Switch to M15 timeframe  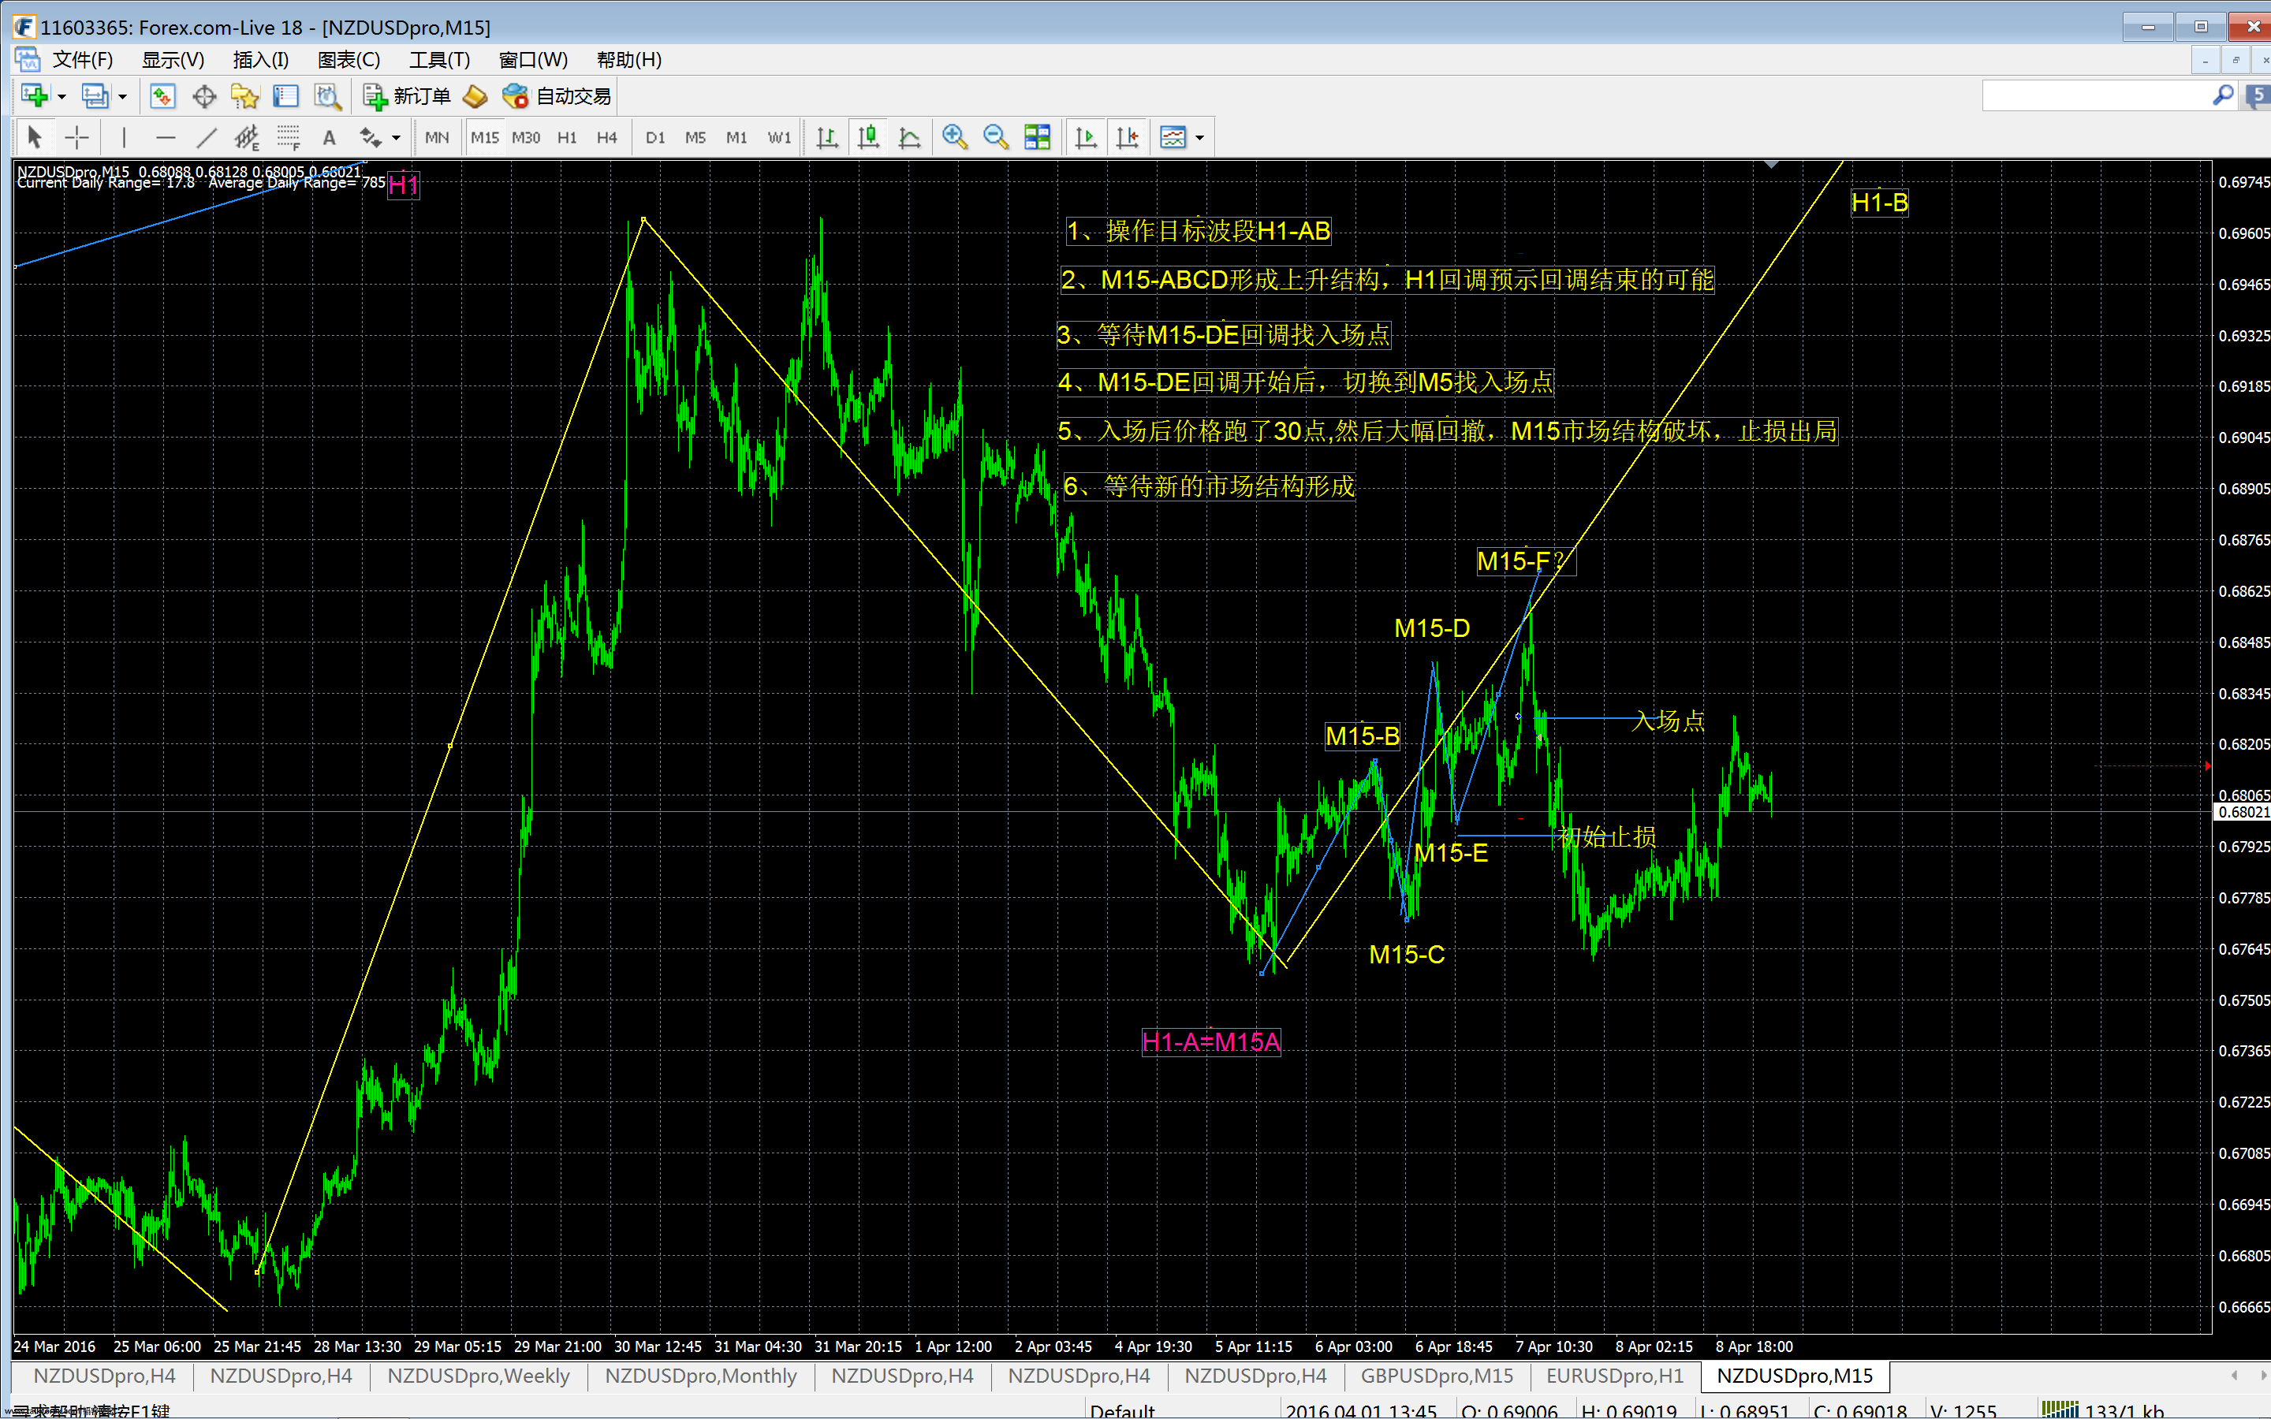485,138
